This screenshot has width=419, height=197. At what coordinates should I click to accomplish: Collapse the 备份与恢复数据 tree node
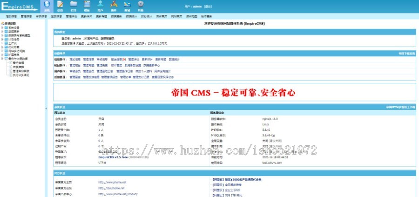click(x=2, y=59)
